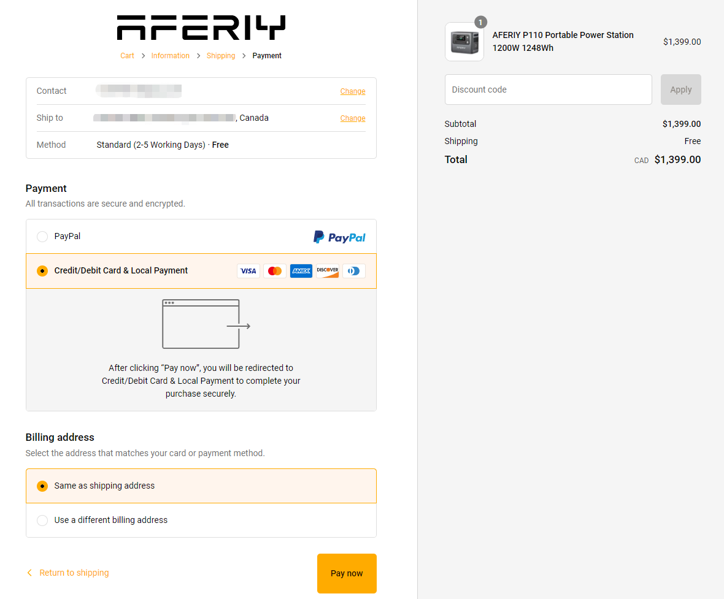Choose Same as shipping address

click(x=42, y=486)
